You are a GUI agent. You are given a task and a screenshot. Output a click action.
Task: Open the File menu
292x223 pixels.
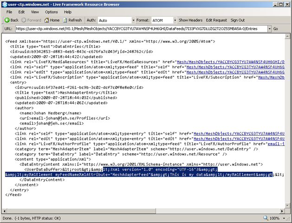pos(8,12)
